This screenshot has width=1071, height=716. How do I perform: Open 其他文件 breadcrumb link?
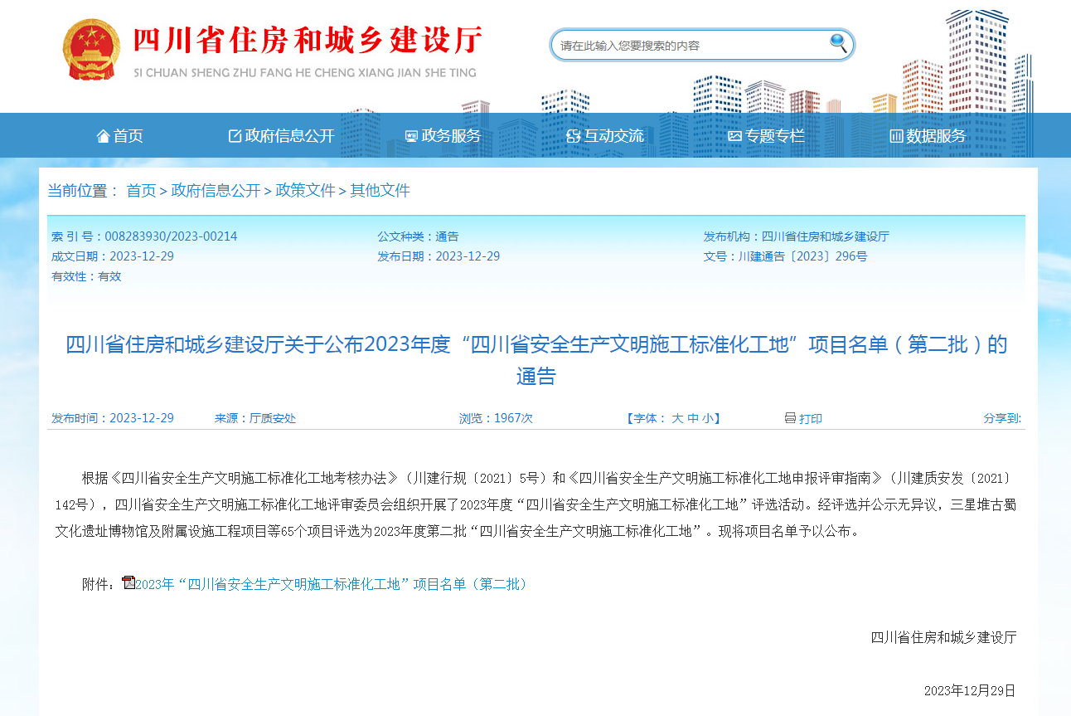point(380,191)
